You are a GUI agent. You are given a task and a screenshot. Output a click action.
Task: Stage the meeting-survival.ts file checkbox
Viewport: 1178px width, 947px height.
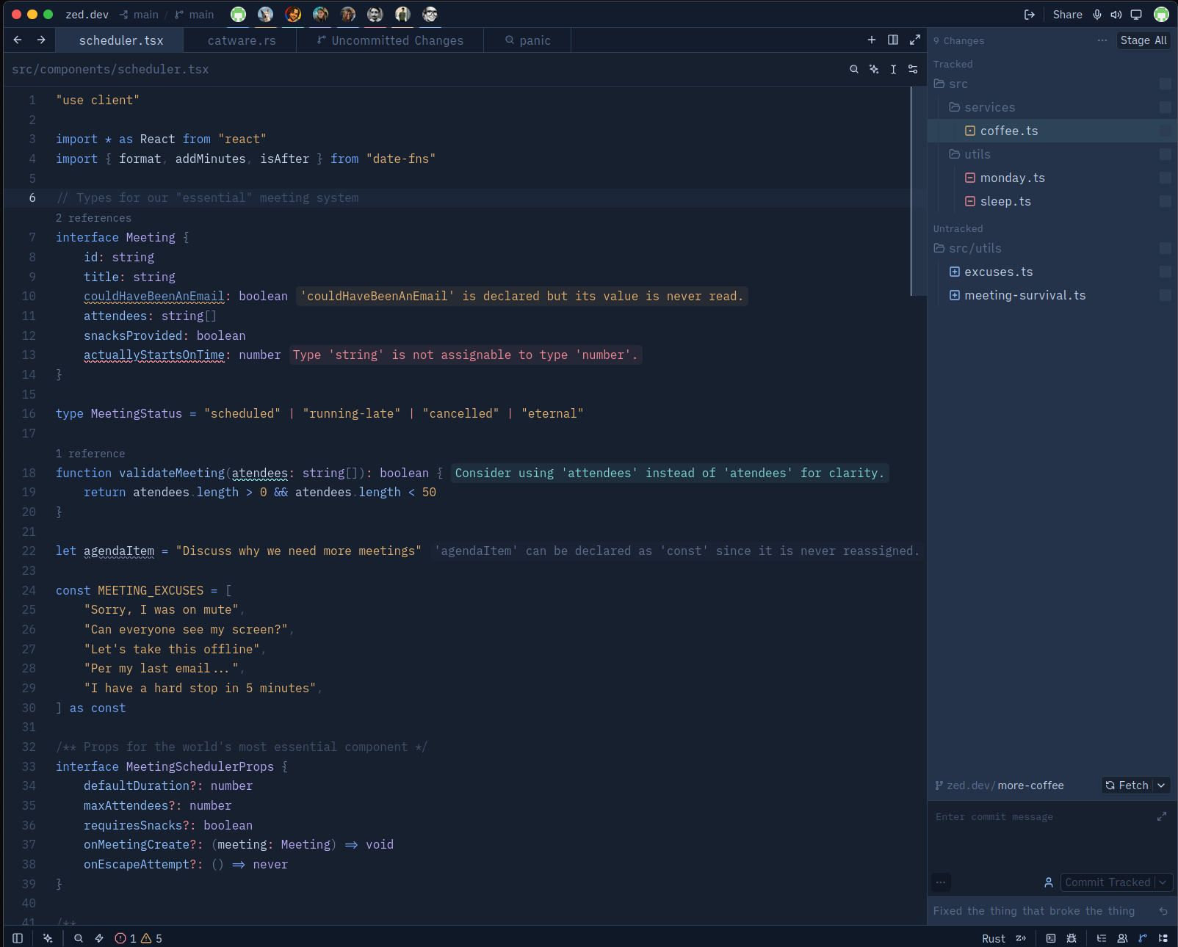click(1166, 295)
